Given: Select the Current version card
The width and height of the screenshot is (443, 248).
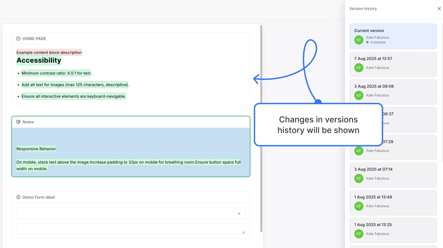Looking at the screenshot, I should (393, 37).
